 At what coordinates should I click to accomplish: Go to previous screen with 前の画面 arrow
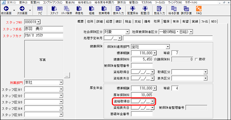pos(6,10)
